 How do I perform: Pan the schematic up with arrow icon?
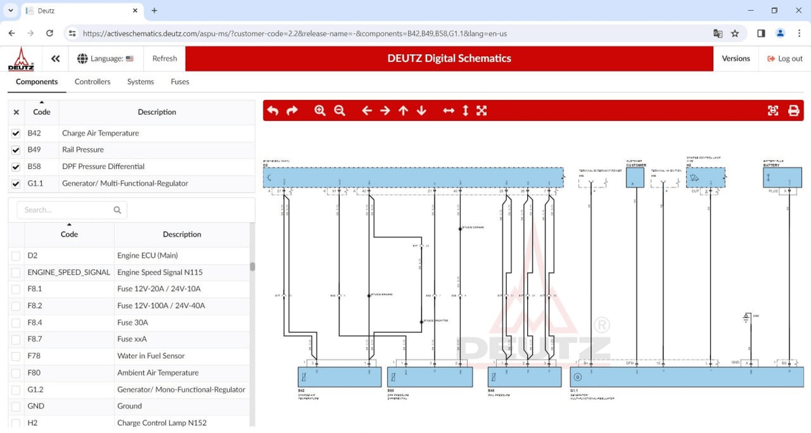click(x=403, y=111)
